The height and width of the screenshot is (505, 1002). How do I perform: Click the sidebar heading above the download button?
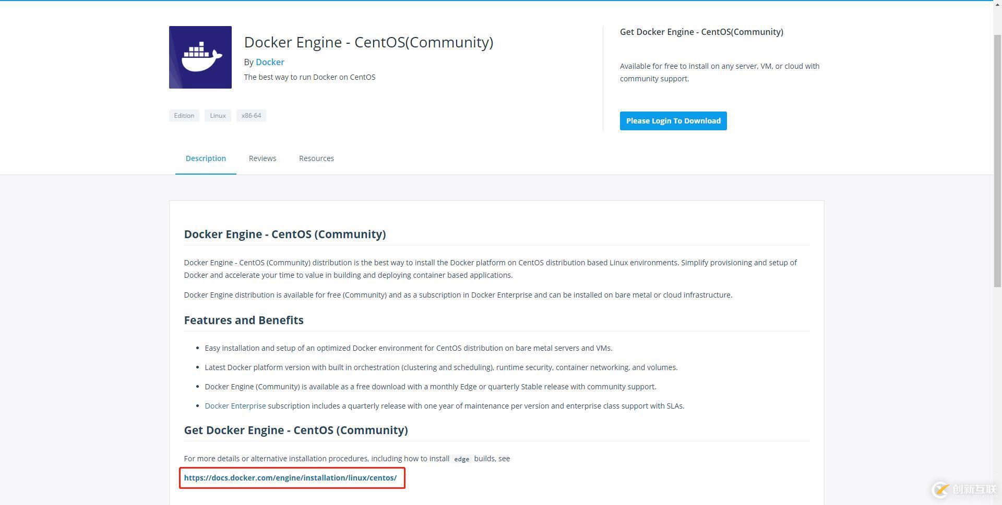[x=701, y=32]
